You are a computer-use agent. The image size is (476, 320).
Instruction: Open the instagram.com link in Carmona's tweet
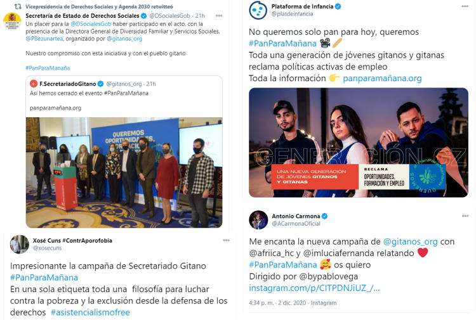coord(314,288)
